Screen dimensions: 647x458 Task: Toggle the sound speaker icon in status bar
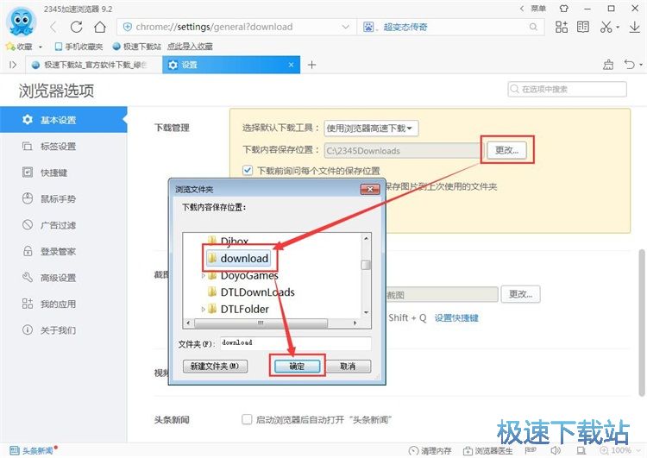(556, 450)
